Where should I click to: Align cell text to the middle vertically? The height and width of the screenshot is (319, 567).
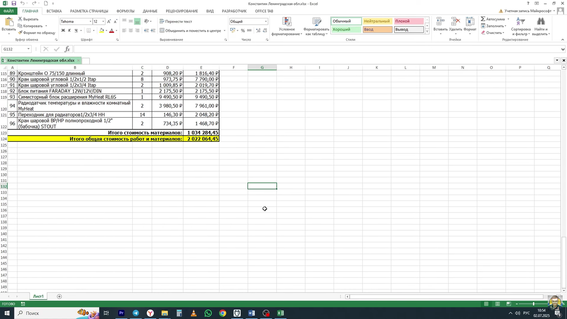131,21
